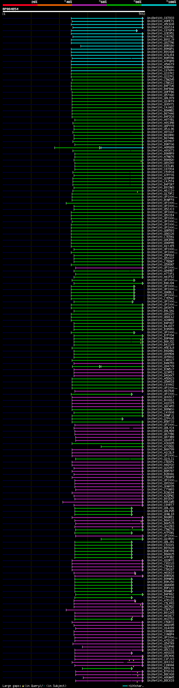
Task: Click the green alignment bar of UniRef100_Q10RU0
Action: point(122,539)
